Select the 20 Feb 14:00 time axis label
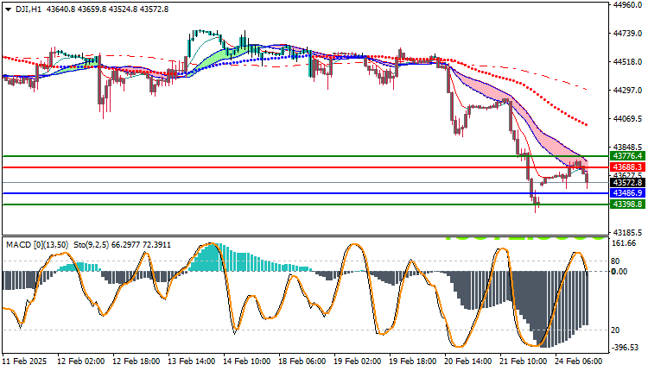Viewport: 648px width, 371px height. point(468,362)
